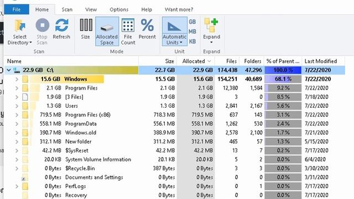This screenshot has width=354, height=199.
Task: Click the 154,251 files cell
Action: click(x=227, y=79)
